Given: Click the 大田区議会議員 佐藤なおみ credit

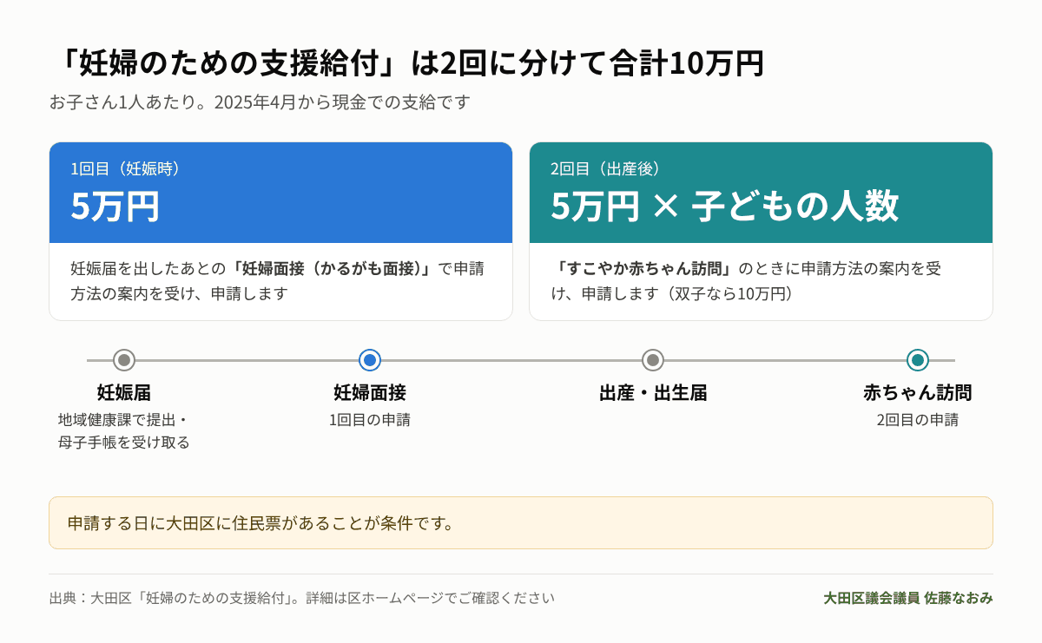Looking at the screenshot, I should point(908,598).
